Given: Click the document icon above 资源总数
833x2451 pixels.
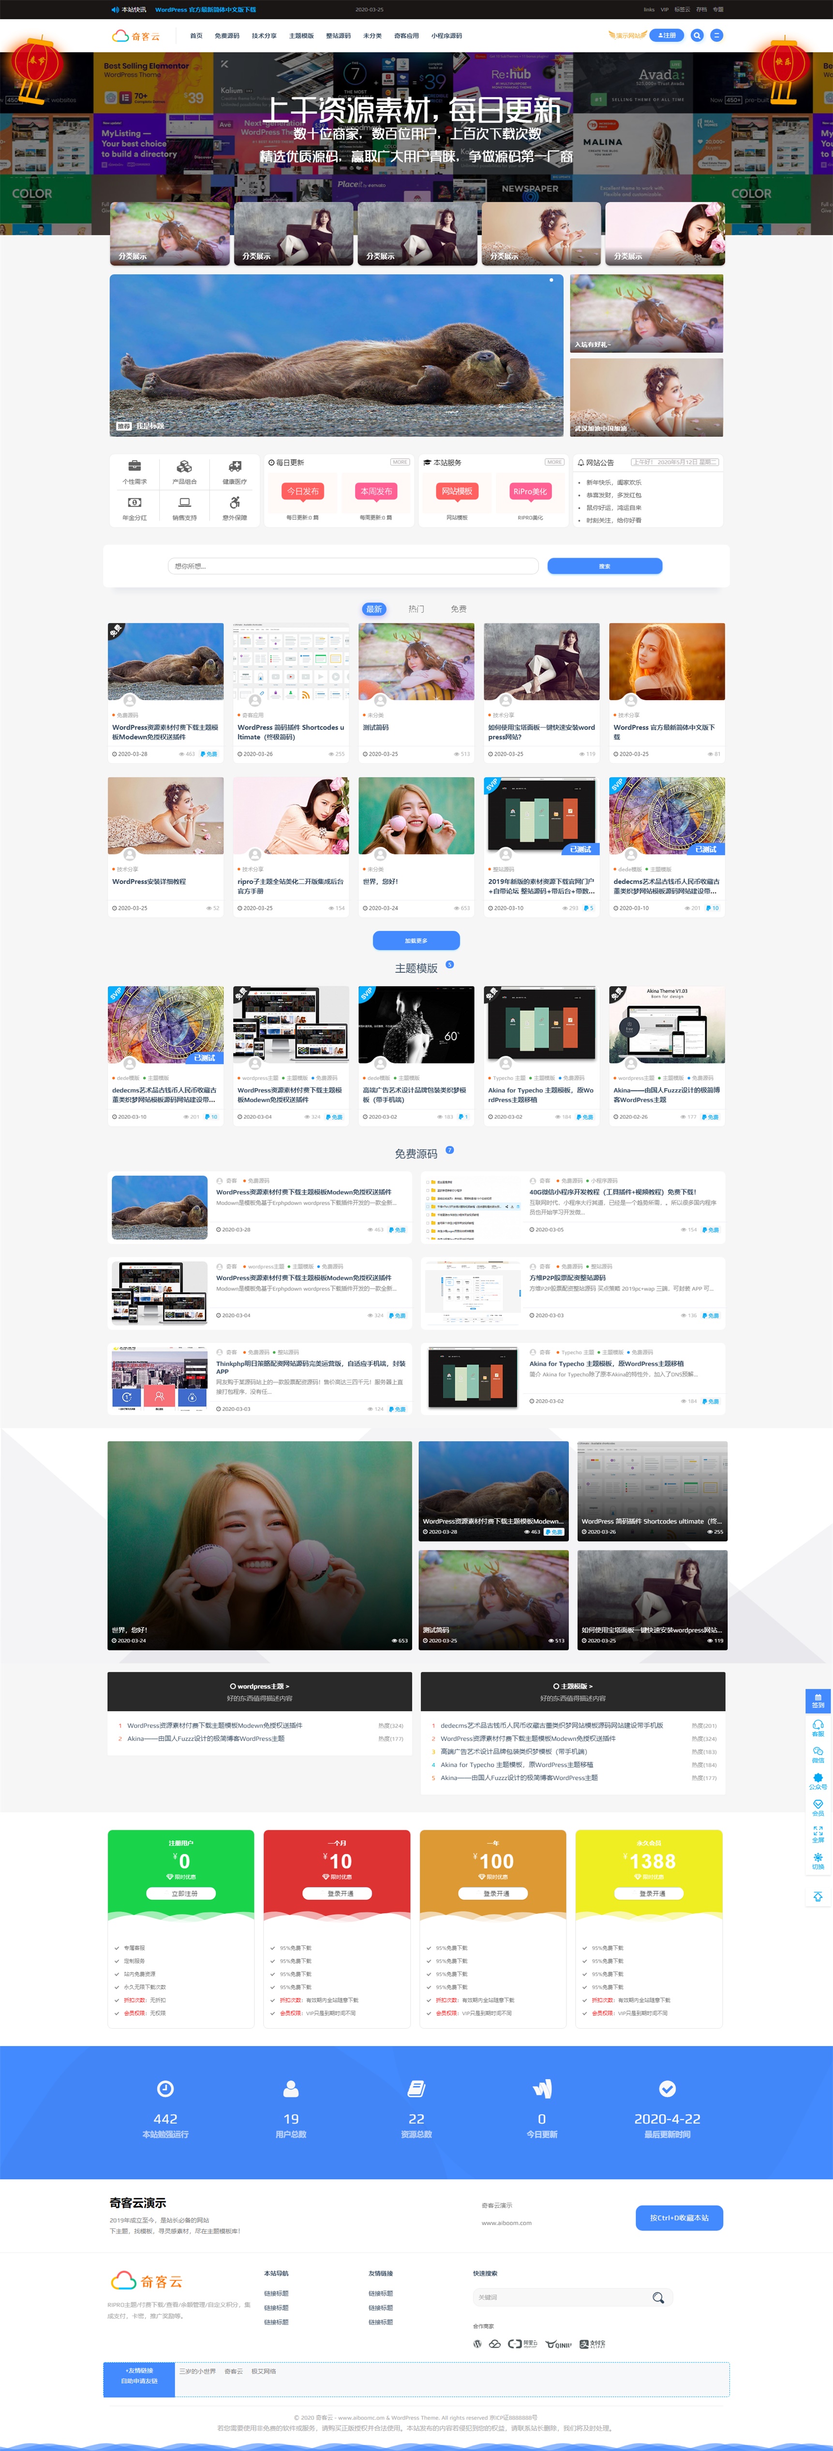Looking at the screenshot, I should [416, 2089].
